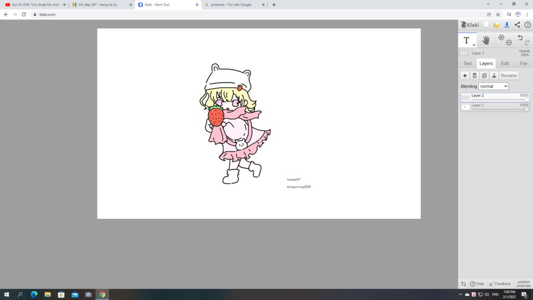Switch to the Text tab
Image resolution: width=533 pixels, height=300 pixels.
pos(467,64)
